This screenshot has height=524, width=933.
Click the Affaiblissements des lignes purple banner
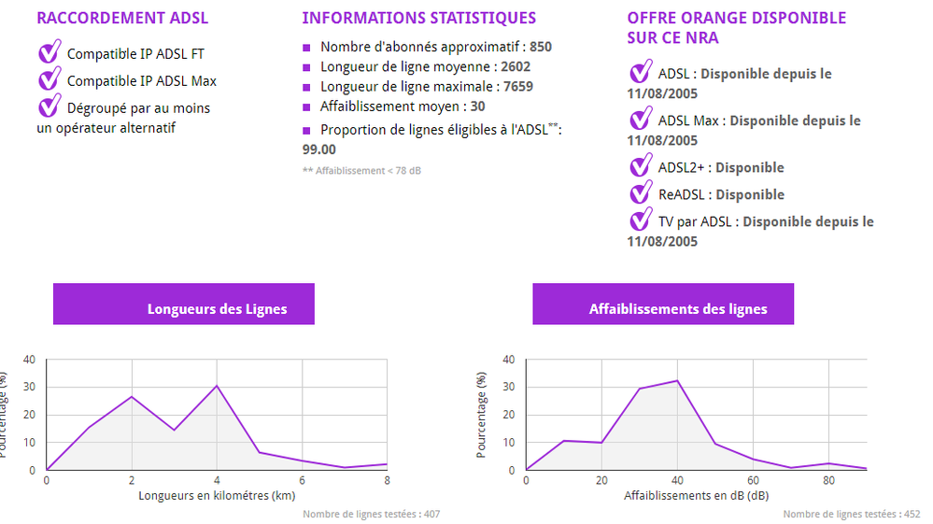pyautogui.click(x=663, y=304)
